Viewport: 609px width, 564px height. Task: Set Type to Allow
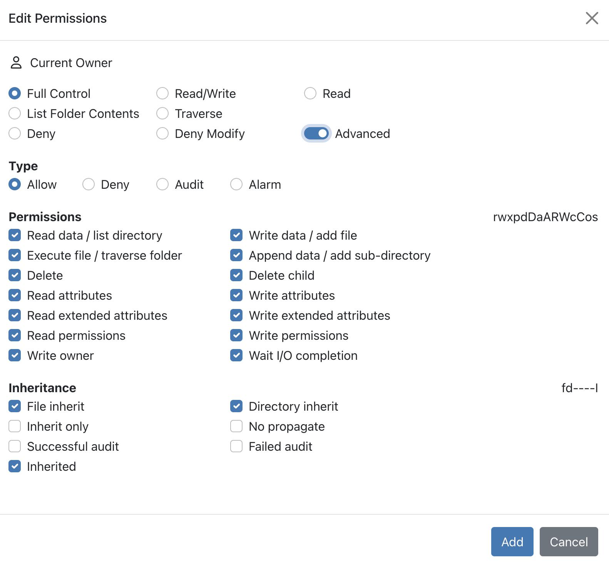(x=15, y=184)
